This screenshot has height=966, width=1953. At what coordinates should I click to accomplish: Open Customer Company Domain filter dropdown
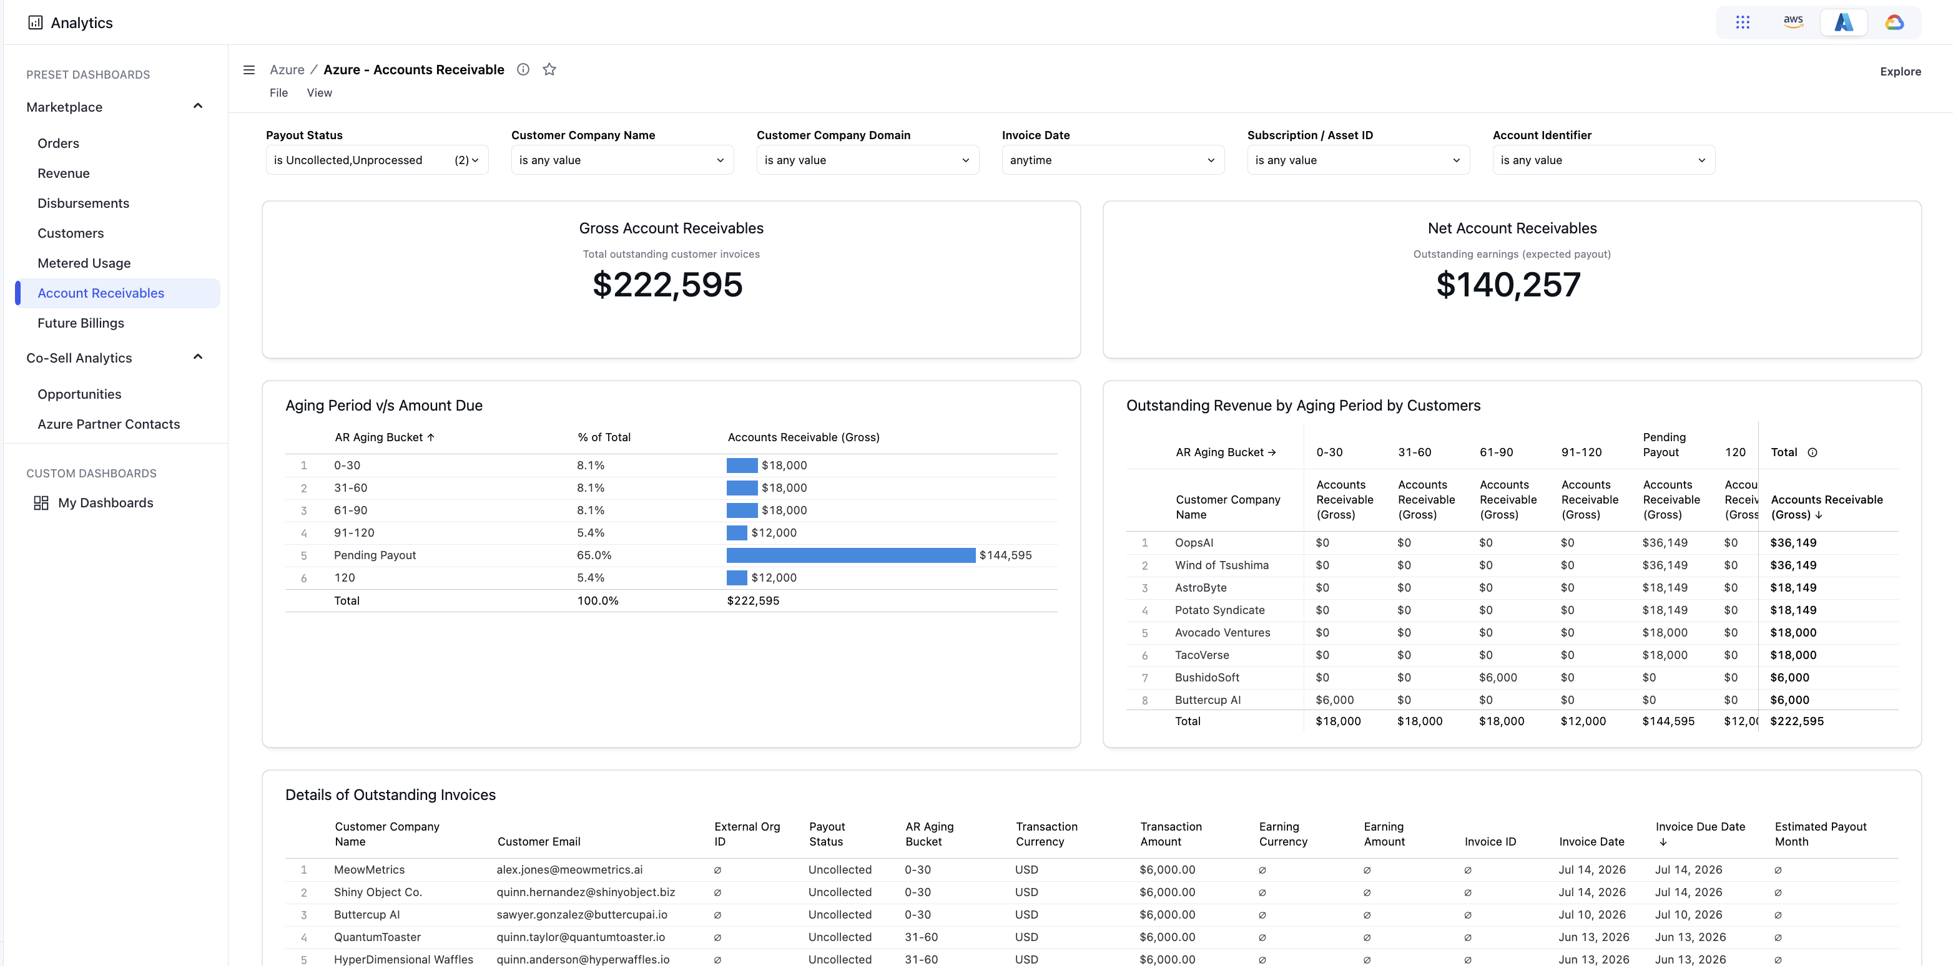[x=867, y=160]
